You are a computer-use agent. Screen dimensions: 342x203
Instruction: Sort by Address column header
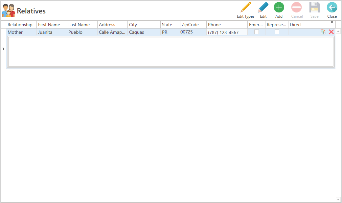[x=112, y=25]
